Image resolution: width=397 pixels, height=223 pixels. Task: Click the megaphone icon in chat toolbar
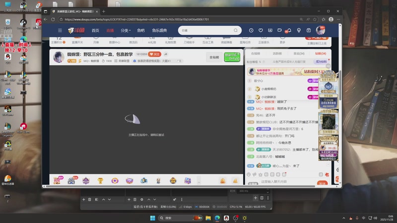pos(255,174)
